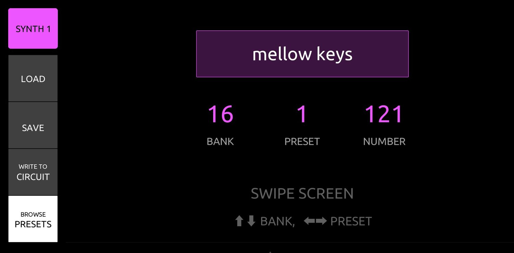Click the SWIPE SCREEN area
The image size is (514, 253).
[x=302, y=193]
